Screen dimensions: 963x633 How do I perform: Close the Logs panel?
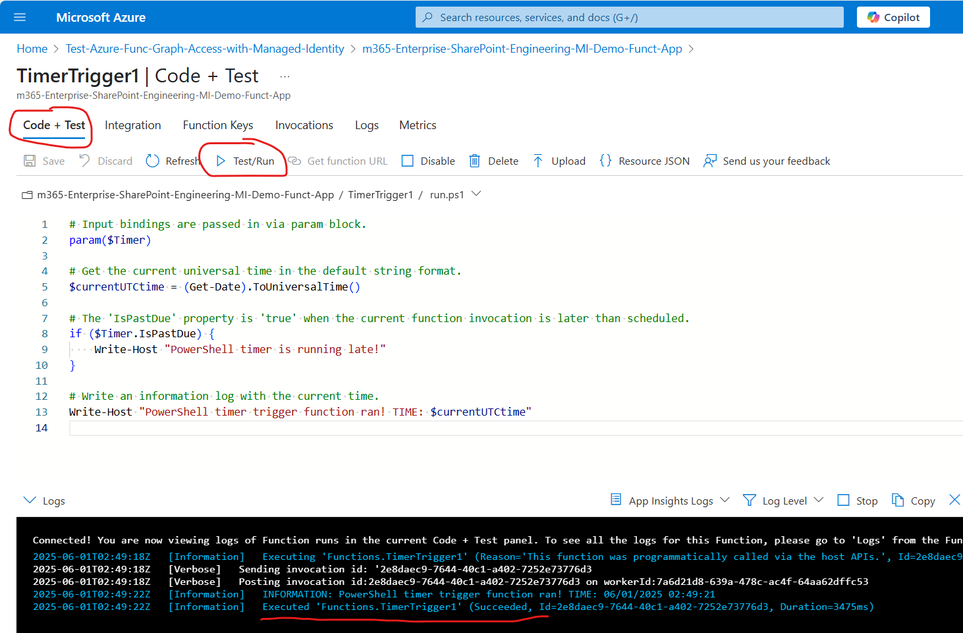[x=954, y=500]
